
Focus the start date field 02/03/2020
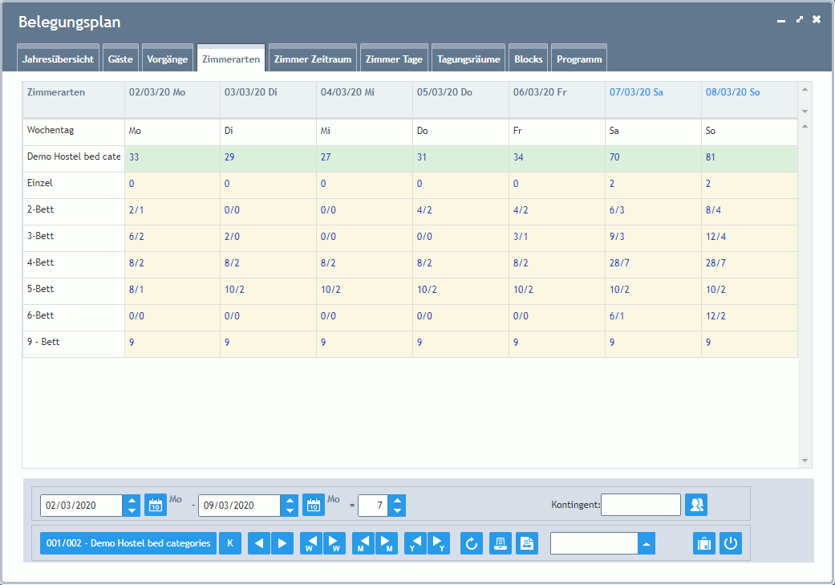[x=82, y=505]
